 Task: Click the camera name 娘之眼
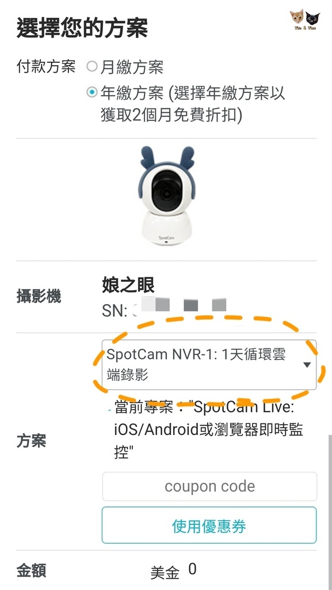128,286
